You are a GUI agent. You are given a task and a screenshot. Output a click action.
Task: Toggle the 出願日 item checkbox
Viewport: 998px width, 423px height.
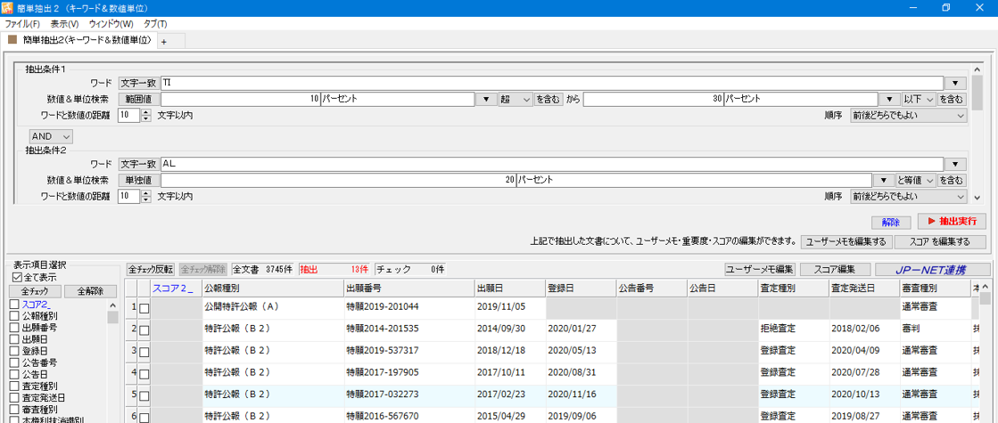[x=14, y=339]
